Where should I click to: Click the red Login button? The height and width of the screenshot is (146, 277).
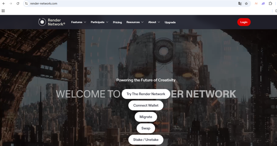coord(244,22)
